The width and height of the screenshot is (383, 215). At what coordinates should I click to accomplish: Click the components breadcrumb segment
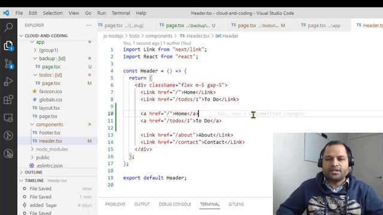159,36
